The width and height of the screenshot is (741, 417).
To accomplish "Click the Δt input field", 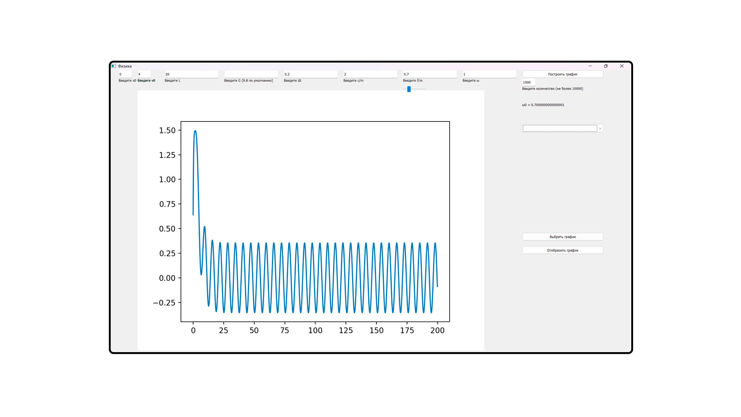I will pyautogui.click(x=311, y=74).
